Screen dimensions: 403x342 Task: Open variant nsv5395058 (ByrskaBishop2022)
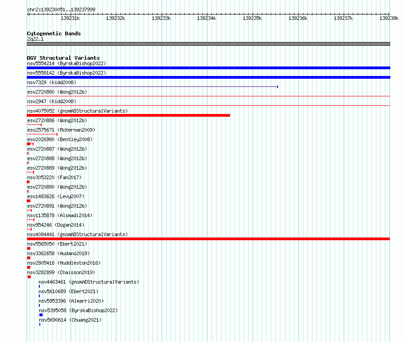pyautogui.click(x=78, y=310)
